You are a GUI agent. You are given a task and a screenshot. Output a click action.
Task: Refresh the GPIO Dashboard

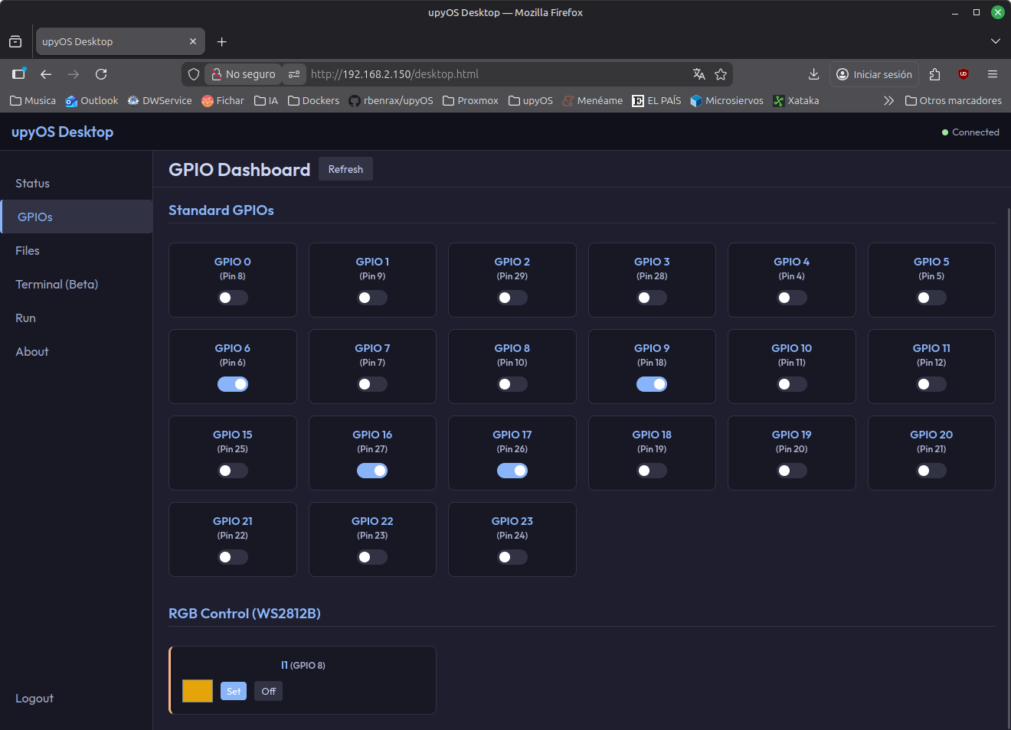345,169
